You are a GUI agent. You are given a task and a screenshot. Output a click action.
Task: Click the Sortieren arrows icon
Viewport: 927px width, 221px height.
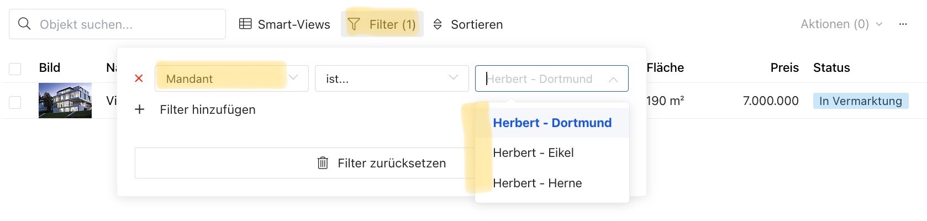pos(438,24)
